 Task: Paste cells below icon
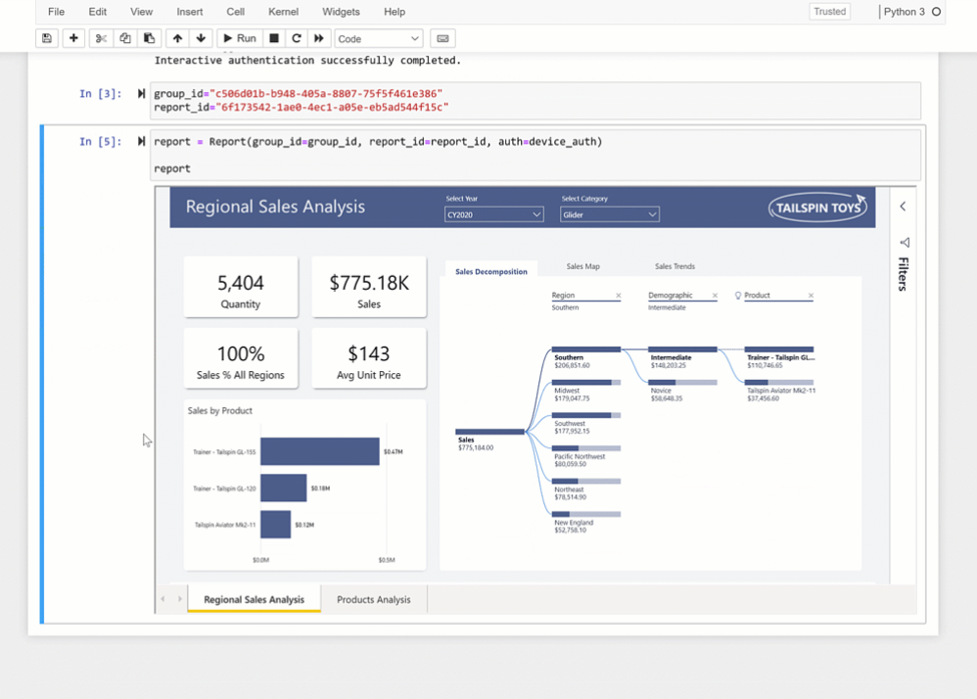[149, 38]
